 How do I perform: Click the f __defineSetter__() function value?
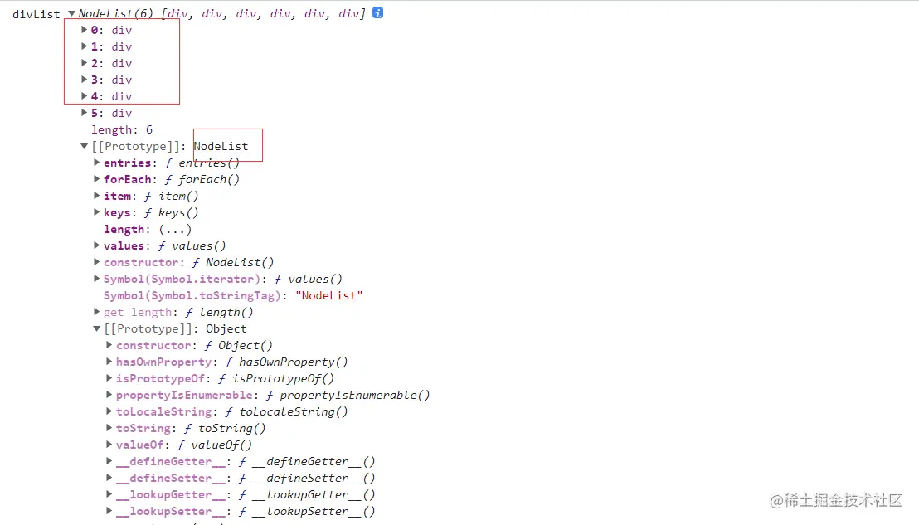[307, 478]
